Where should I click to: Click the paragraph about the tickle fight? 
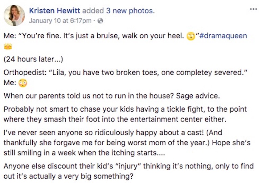(x=125, y=114)
